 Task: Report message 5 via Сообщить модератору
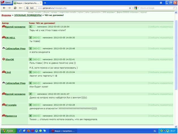pyautogui.click(x=160, y=72)
